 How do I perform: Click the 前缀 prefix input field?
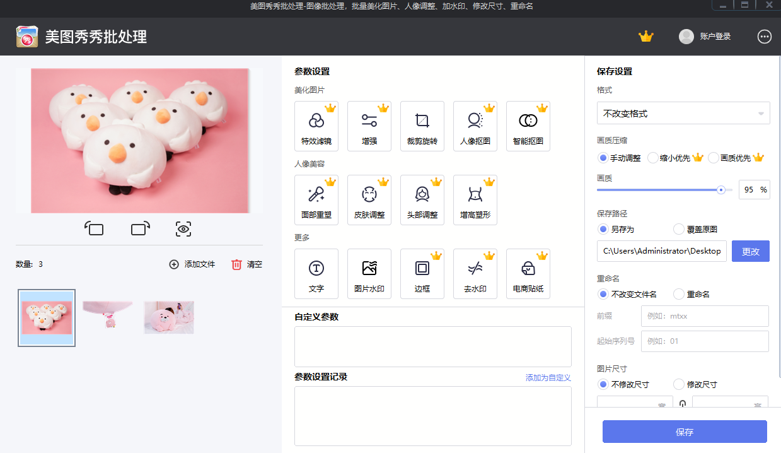[x=705, y=316]
